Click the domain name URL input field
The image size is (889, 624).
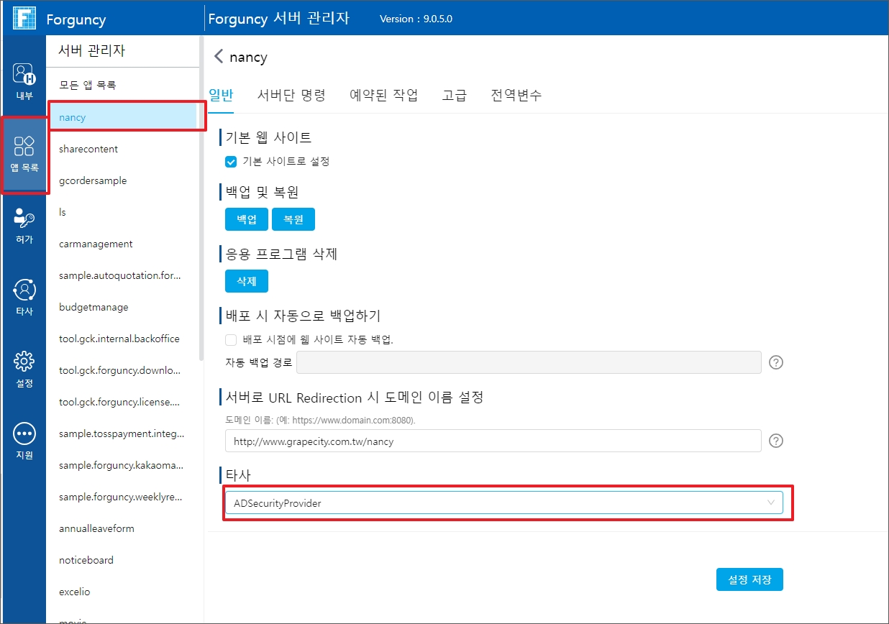493,441
